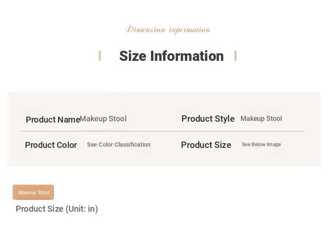Click the bold word "Size" in the heading
The width and height of the screenshot is (334, 232).
point(133,56)
